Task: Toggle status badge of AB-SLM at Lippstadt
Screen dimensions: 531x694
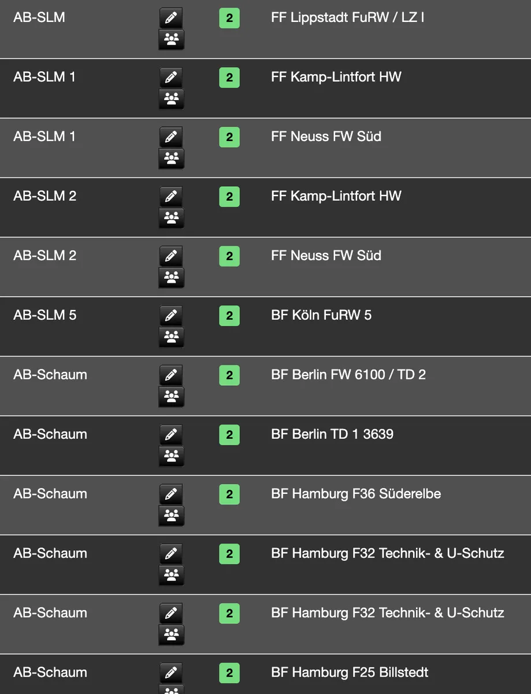Action: tap(229, 18)
